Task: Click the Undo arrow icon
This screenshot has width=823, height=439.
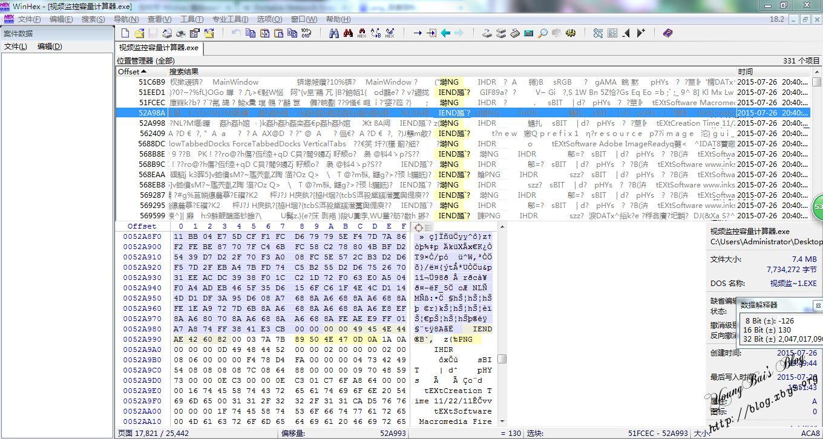Action: (x=236, y=33)
